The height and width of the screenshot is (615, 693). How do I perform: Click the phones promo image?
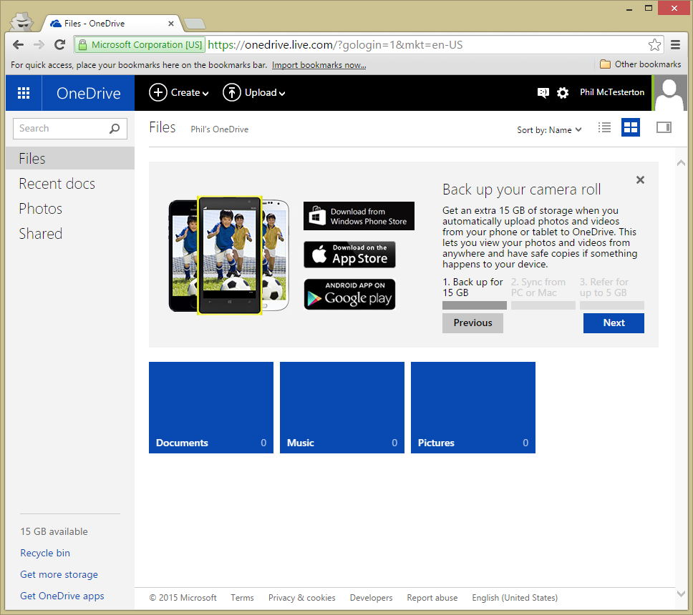click(x=229, y=255)
